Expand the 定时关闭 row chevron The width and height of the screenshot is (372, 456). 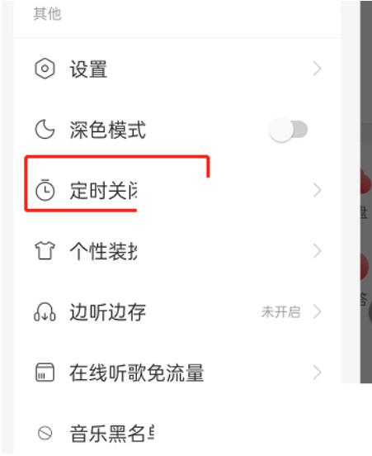pos(317,190)
